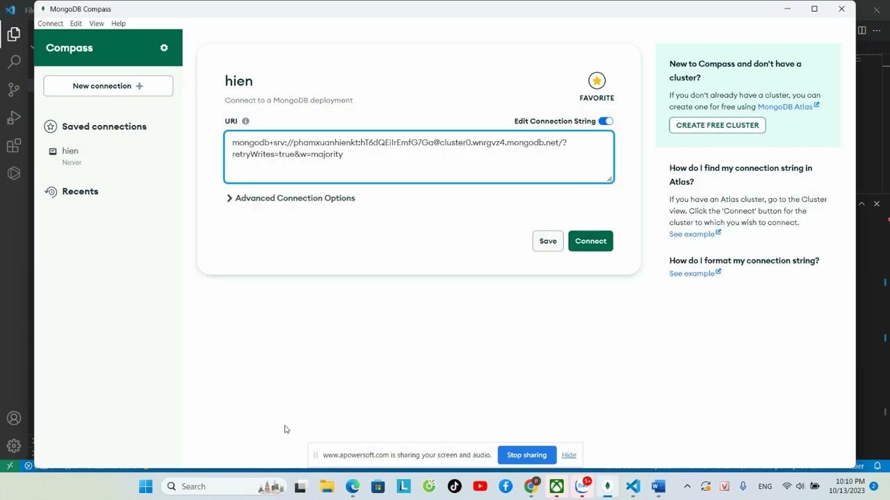Open VS Code Accounts icon
This screenshot has height=500, width=890.
(x=14, y=418)
